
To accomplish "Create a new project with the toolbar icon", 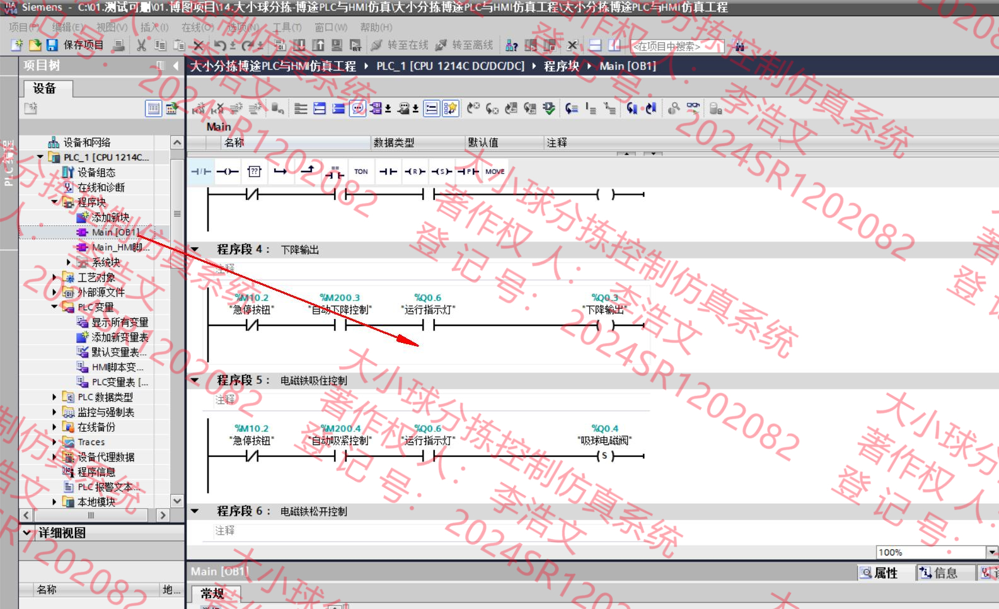I will point(17,45).
